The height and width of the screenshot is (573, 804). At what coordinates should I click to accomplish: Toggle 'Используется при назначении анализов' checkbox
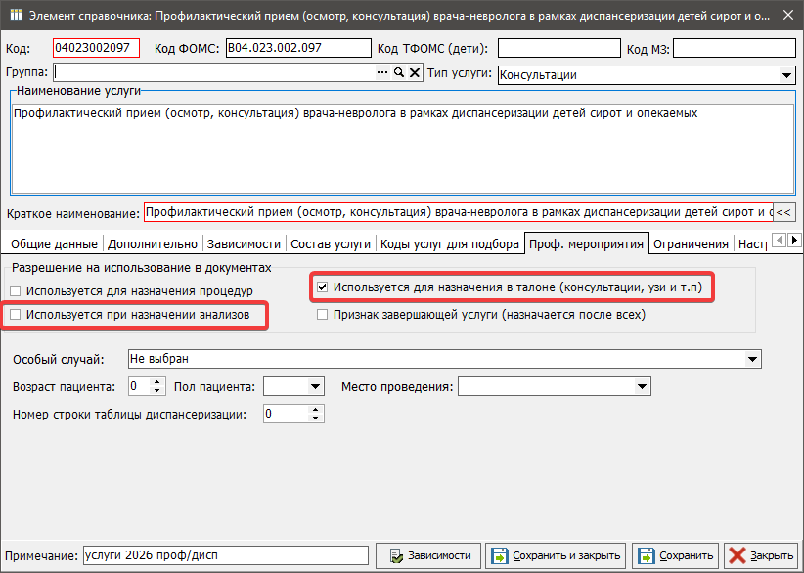point(16,314)
